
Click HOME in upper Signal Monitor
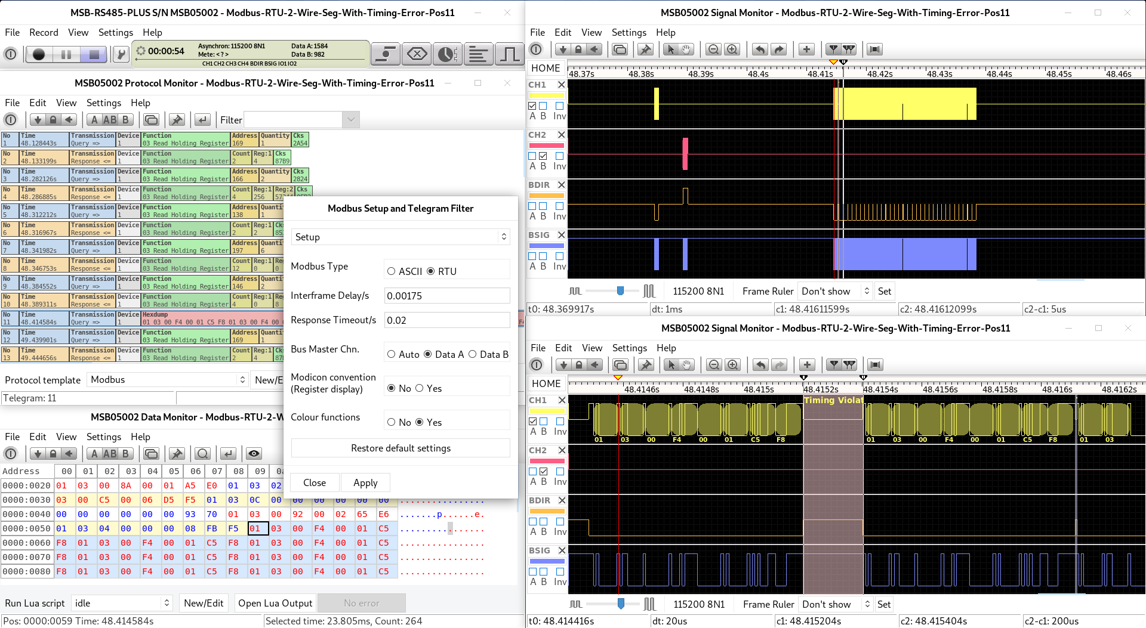tap(546, 69)
